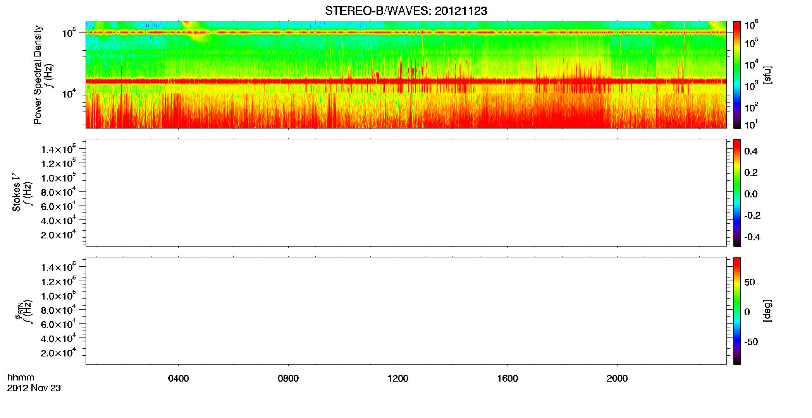812x418 pixels.
Task: Click the Stokes V color bar
Action: coord(737,193)
